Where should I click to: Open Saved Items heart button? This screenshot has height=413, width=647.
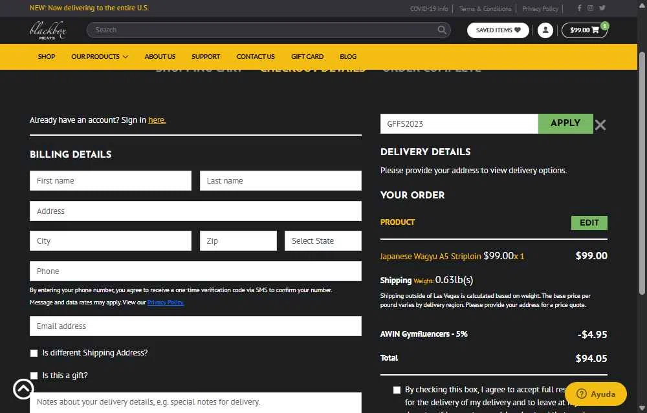tap(498, 30)
